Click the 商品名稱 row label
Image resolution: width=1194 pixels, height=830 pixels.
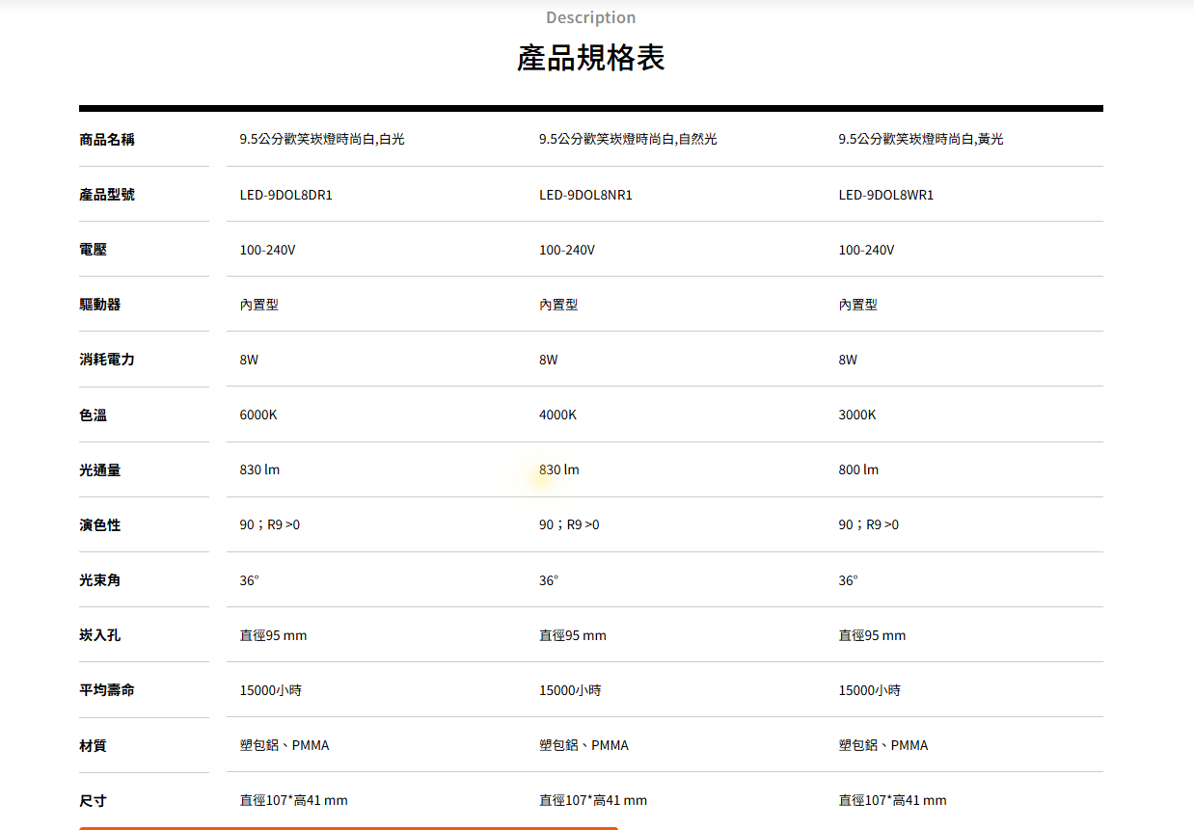click(x=107, y=140)
